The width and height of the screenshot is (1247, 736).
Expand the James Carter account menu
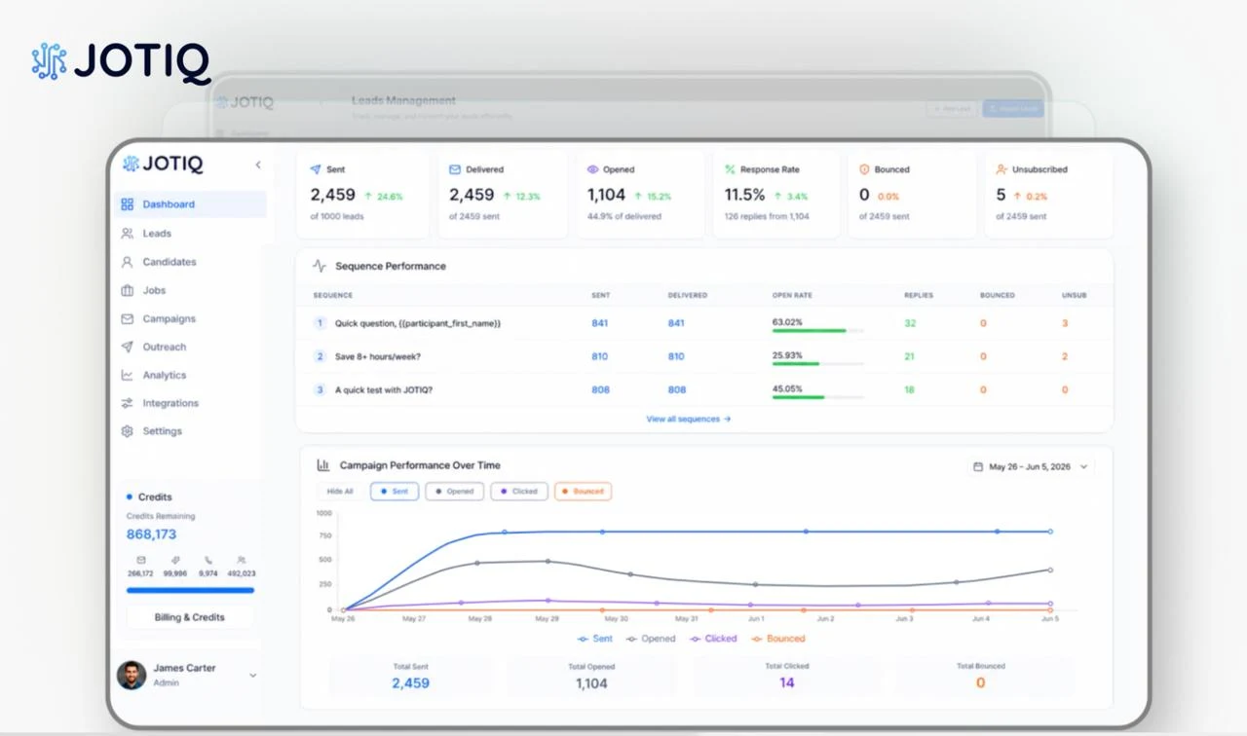253,675
